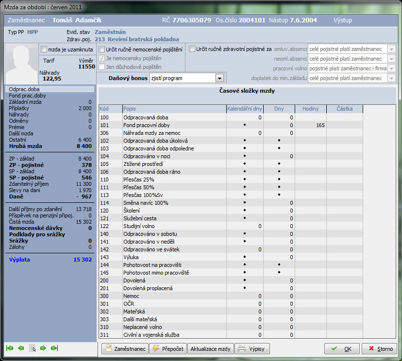This screenshot has height=361, width=402.
Task: Check 'Určit ručně nemocenské pojištění'
Action: tap(102, 49)
